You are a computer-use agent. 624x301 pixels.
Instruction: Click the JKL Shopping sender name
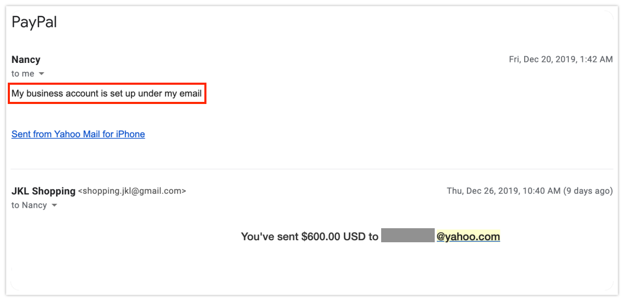click(43, 191)
